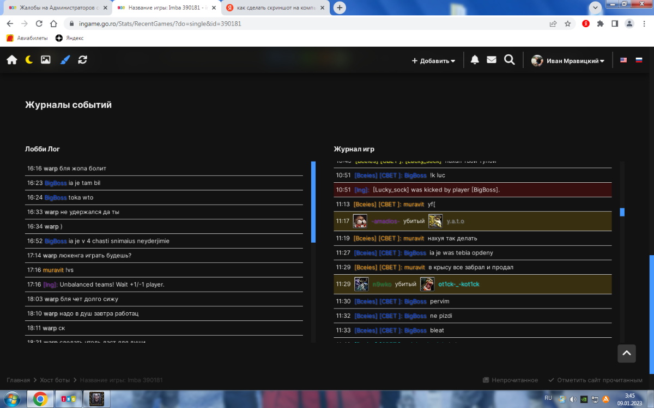Open the messages envelope icon
Image resolution: width=654 pixels, height=408 pixels.
(x=492, y=60)
